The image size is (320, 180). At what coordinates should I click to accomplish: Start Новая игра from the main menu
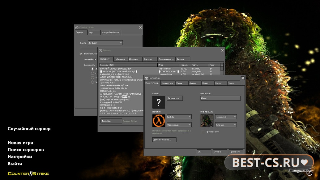20,143
